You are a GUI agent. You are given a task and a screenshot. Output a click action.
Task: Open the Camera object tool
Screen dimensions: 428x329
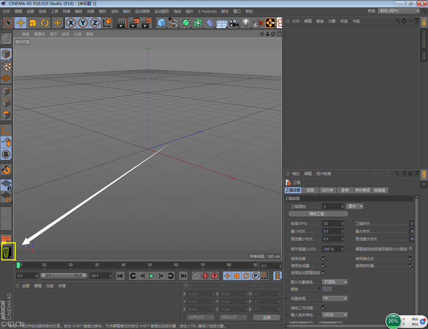(234, 23)
